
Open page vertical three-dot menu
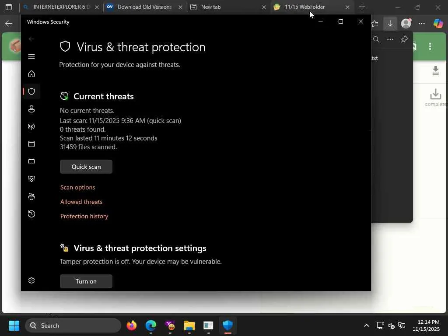click(430, 46)
